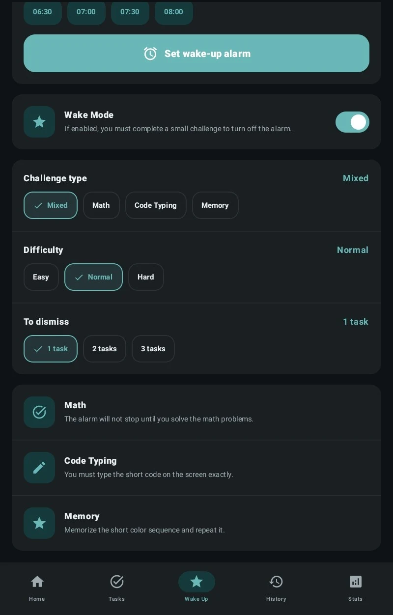Select Math challenge type chip
Image resolution: width=393 pixels, height=615 pixels.
click(x=101, y=205)
